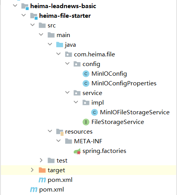Select the META-INF folder name
The height and width of the screenshot is (195, 177).
(88, 141)
